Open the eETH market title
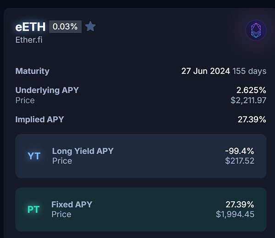The height and width of the screenshot is (238, 275). 30,27
